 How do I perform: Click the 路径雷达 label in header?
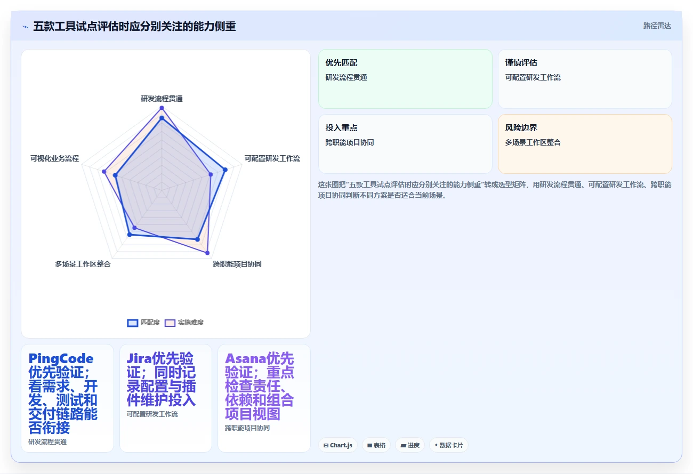coord(657,26)
